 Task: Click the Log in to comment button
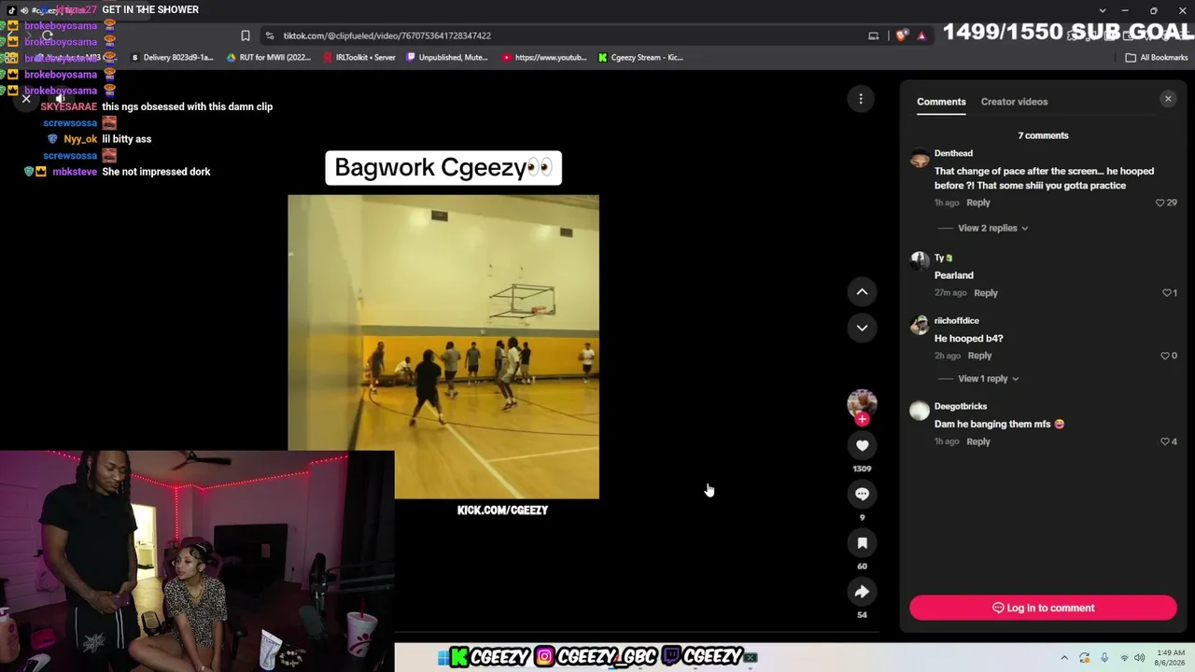[1043, 608]
